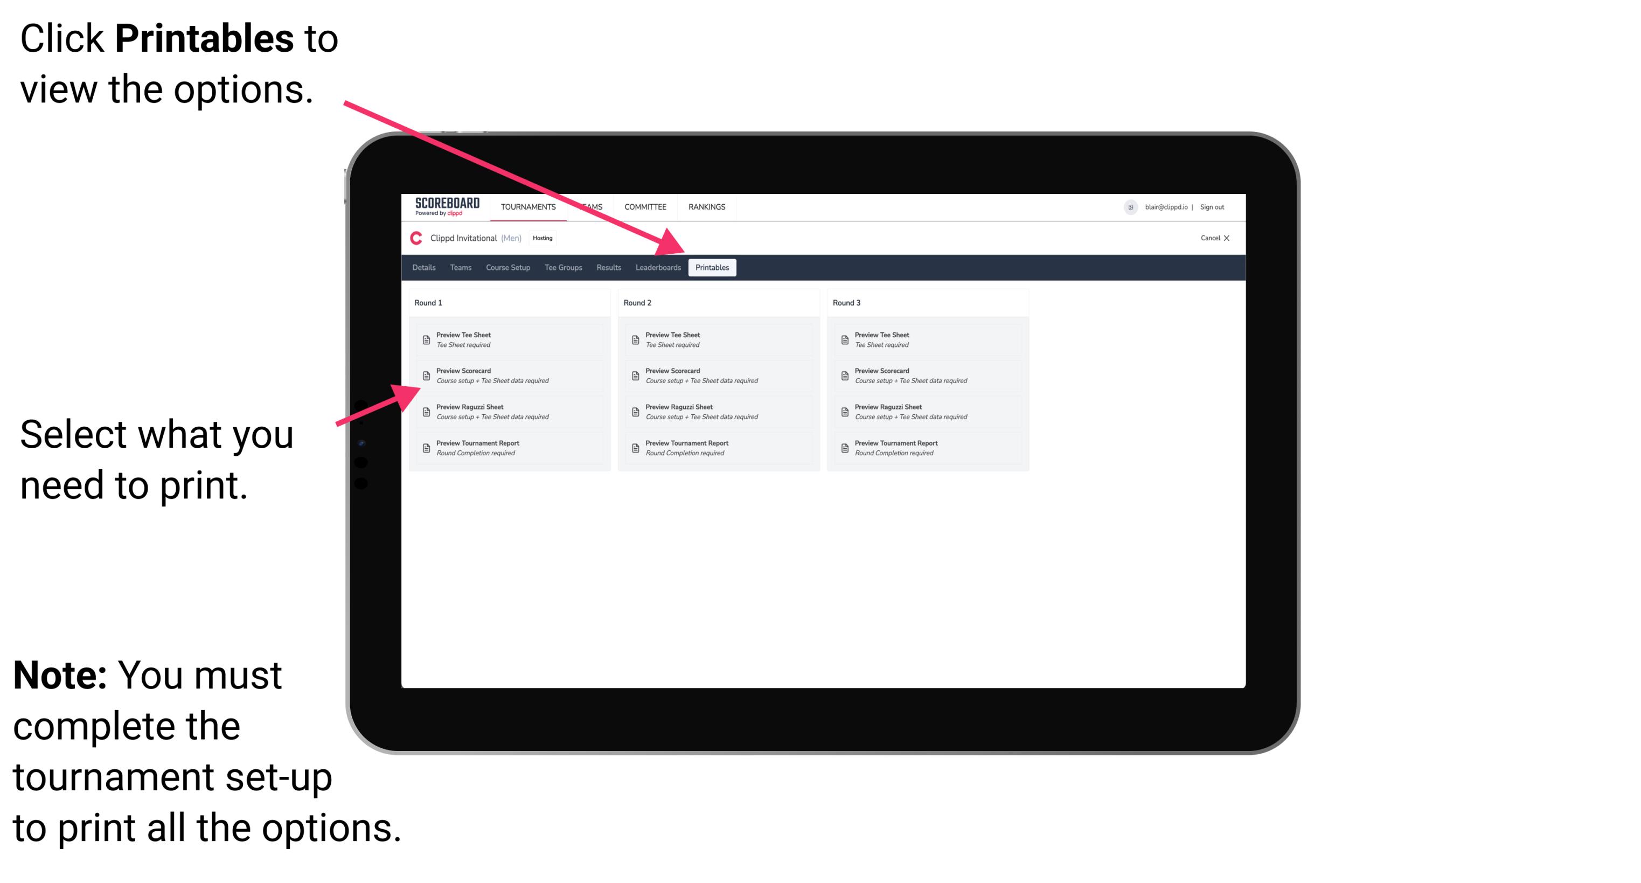Click the Printables tab
The image size is (1641, 883).
(x=711, y=268)
